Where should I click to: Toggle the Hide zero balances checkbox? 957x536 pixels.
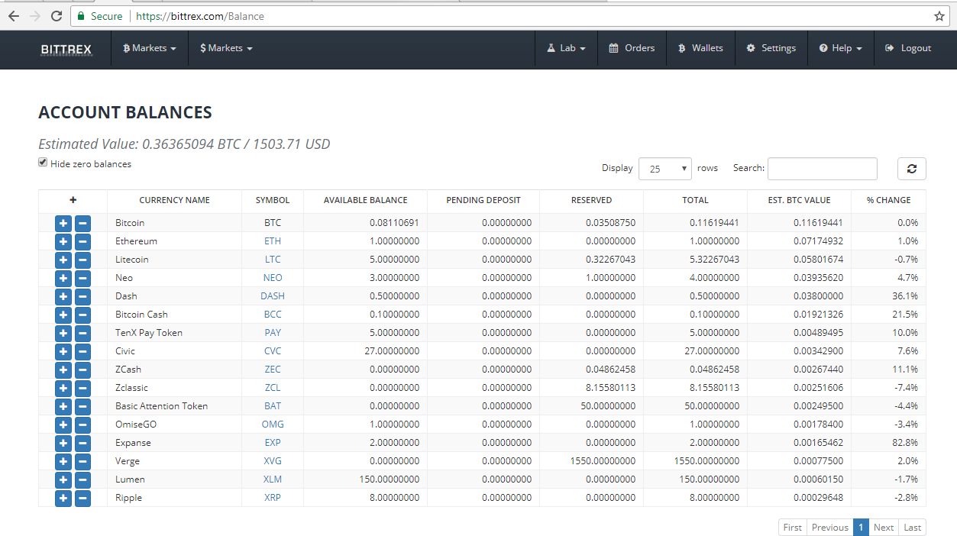43,163
